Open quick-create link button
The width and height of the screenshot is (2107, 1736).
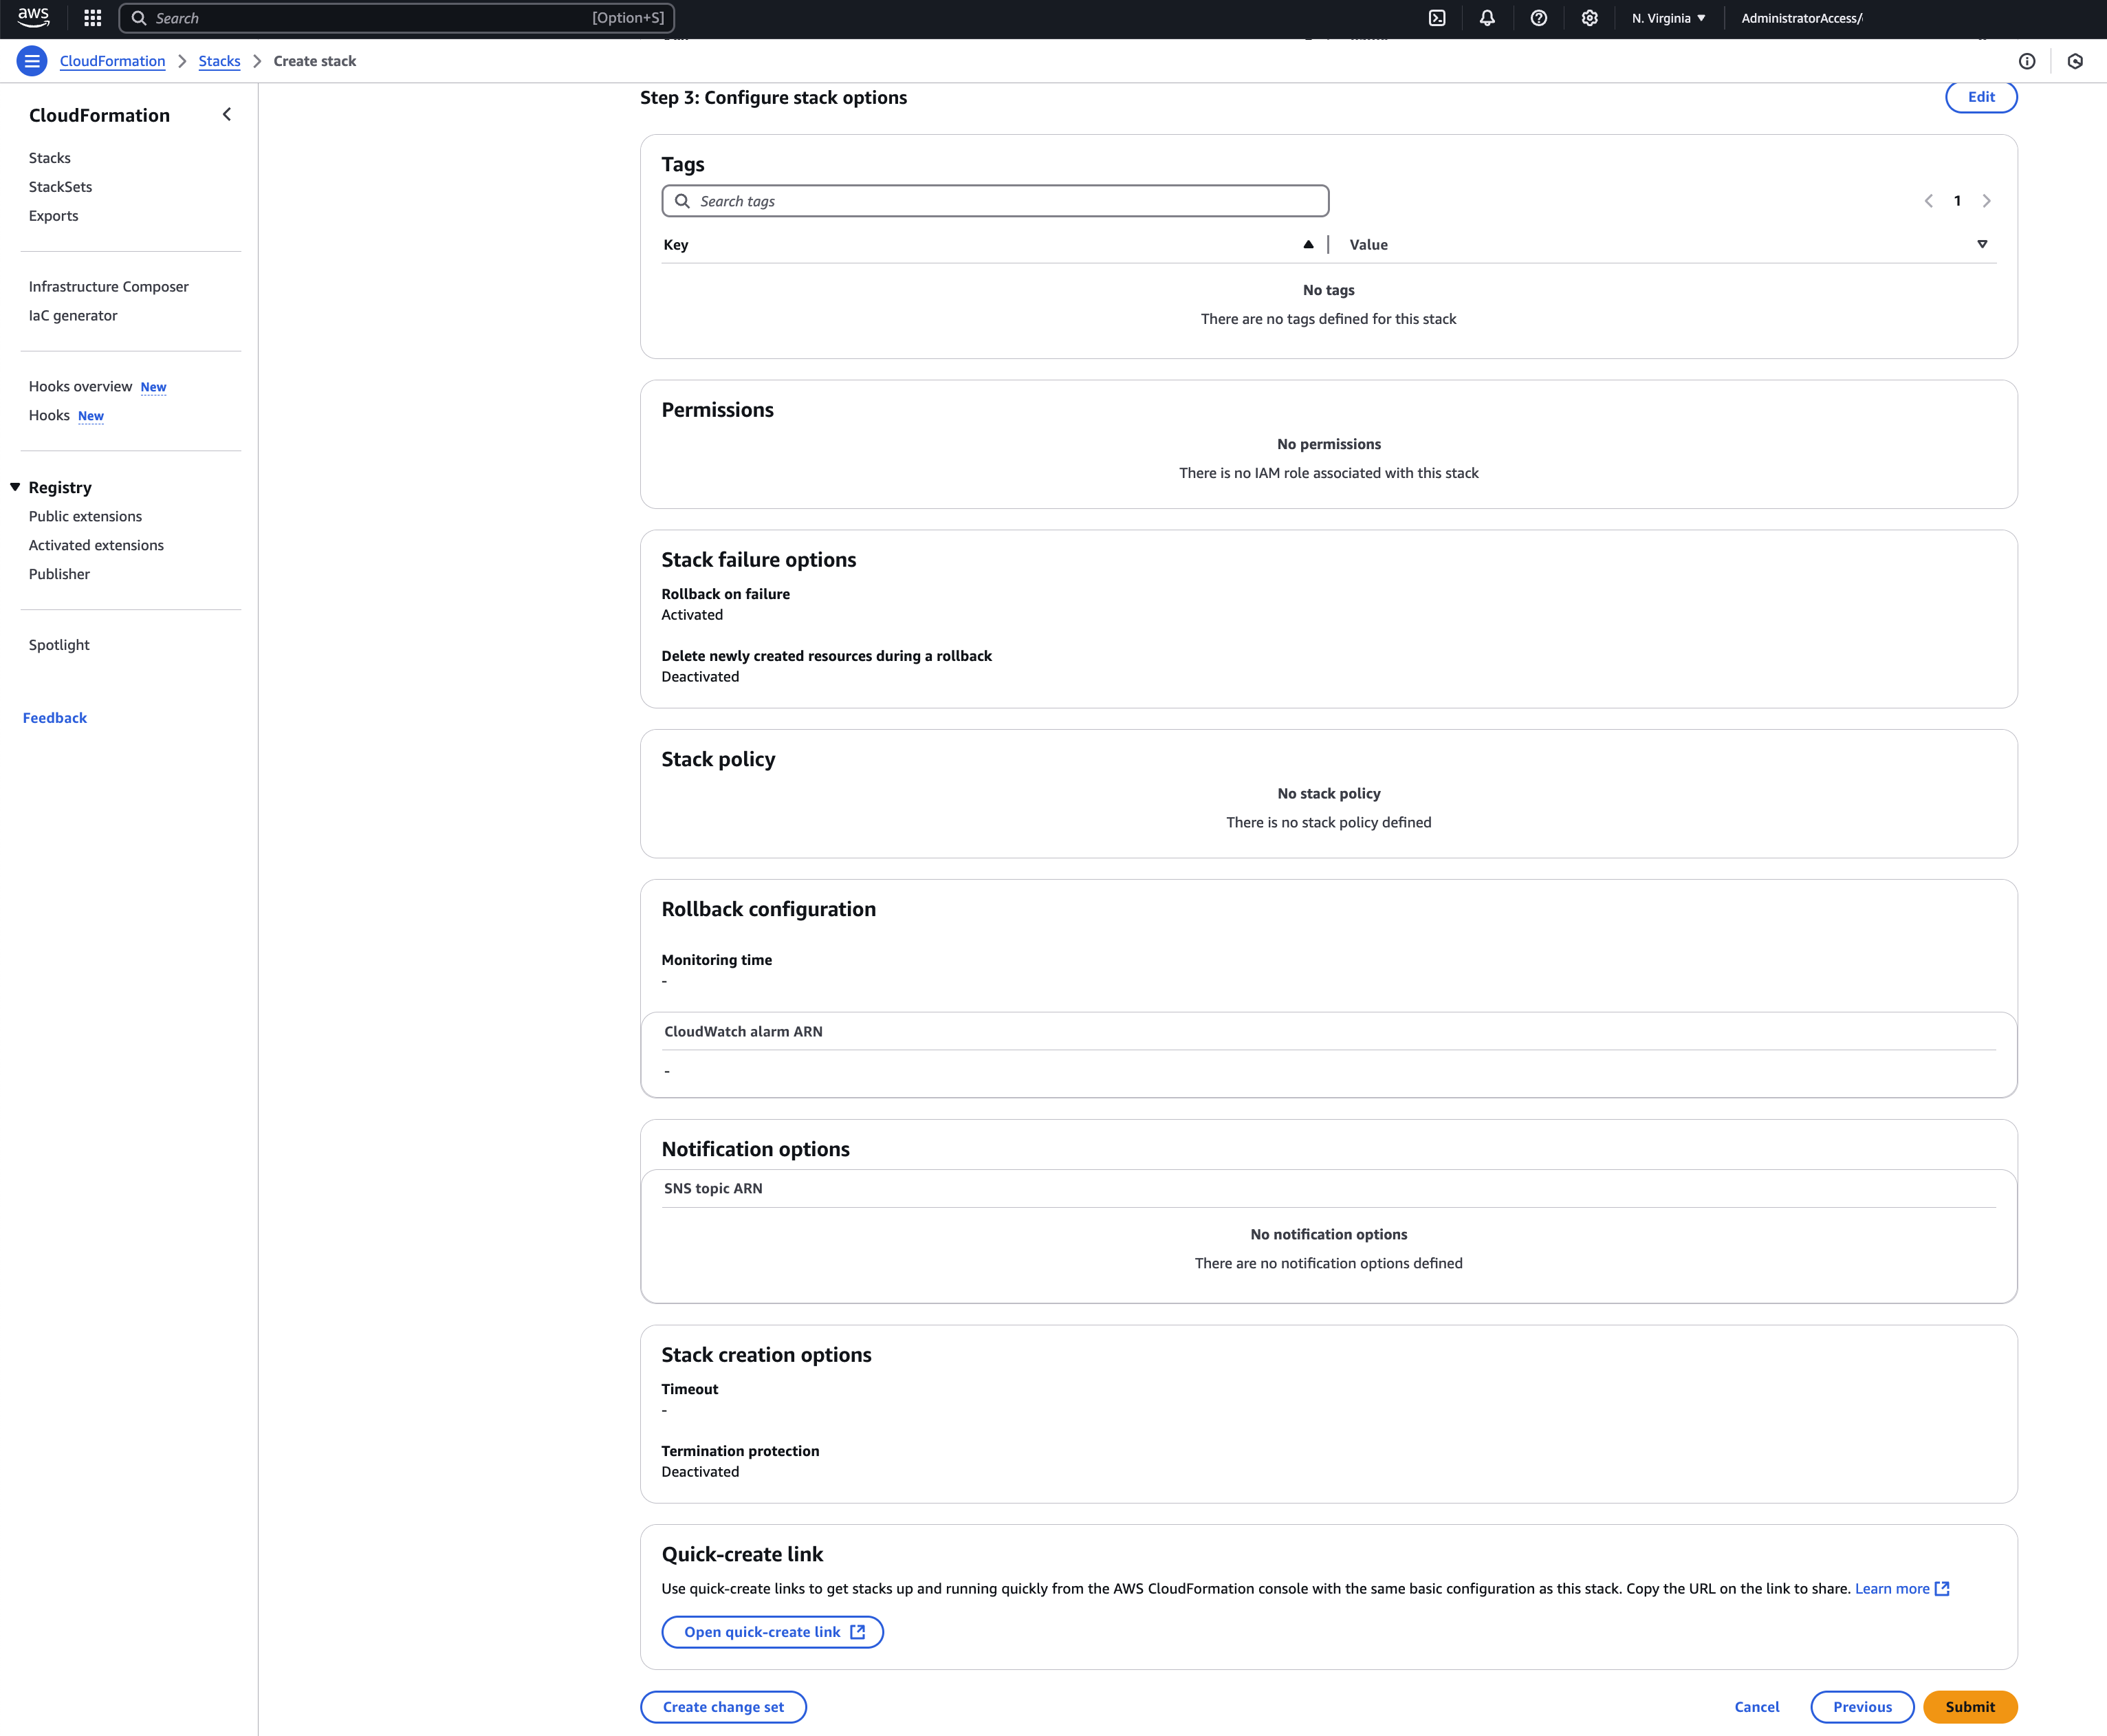[773, 1632]
